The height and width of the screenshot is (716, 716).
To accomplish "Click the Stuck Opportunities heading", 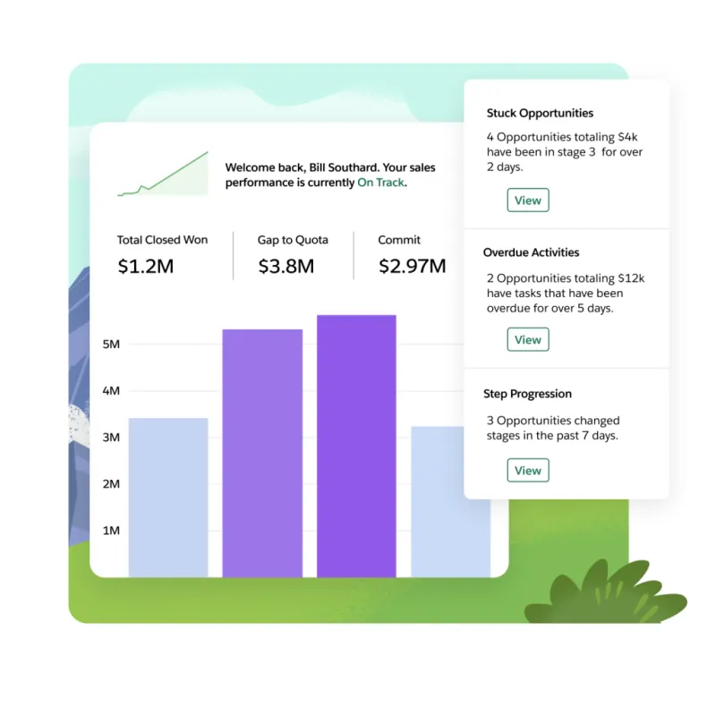I will 540,114.
